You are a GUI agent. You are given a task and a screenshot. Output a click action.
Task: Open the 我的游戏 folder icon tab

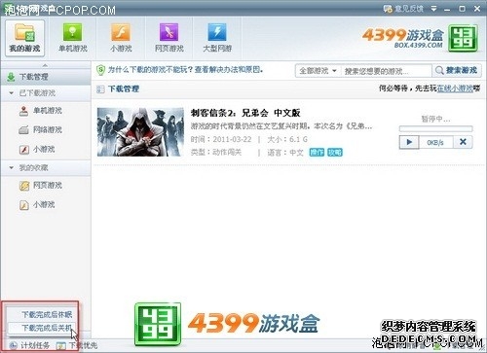[24, 38]
